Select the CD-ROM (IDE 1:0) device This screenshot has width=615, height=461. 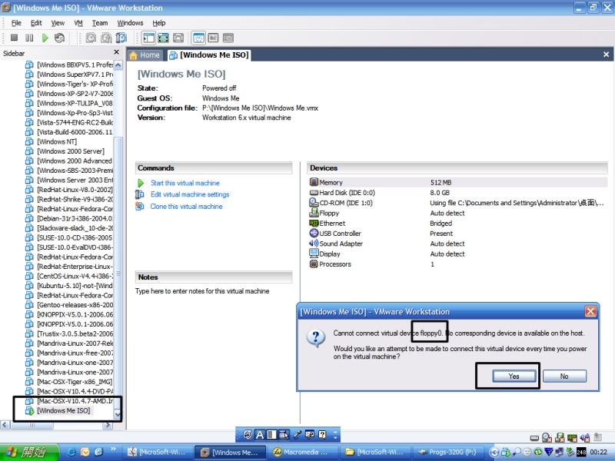[458, 203]
